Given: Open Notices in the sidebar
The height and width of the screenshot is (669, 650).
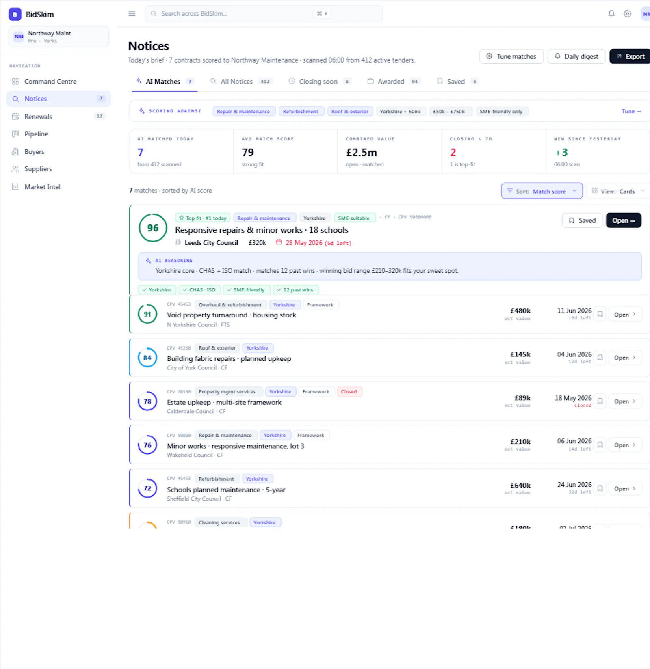Looking at the screenshot, I should [59, 99].
